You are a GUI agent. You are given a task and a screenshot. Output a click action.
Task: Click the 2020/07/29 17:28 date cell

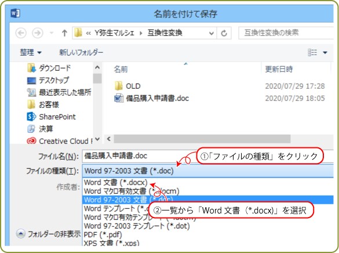tap(295, 86)
